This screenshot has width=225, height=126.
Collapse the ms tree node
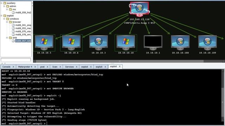click(7, 9)
